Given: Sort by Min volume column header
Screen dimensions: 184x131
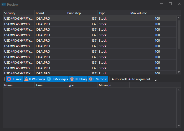Looking at the screenshot, I should point(145,13).
